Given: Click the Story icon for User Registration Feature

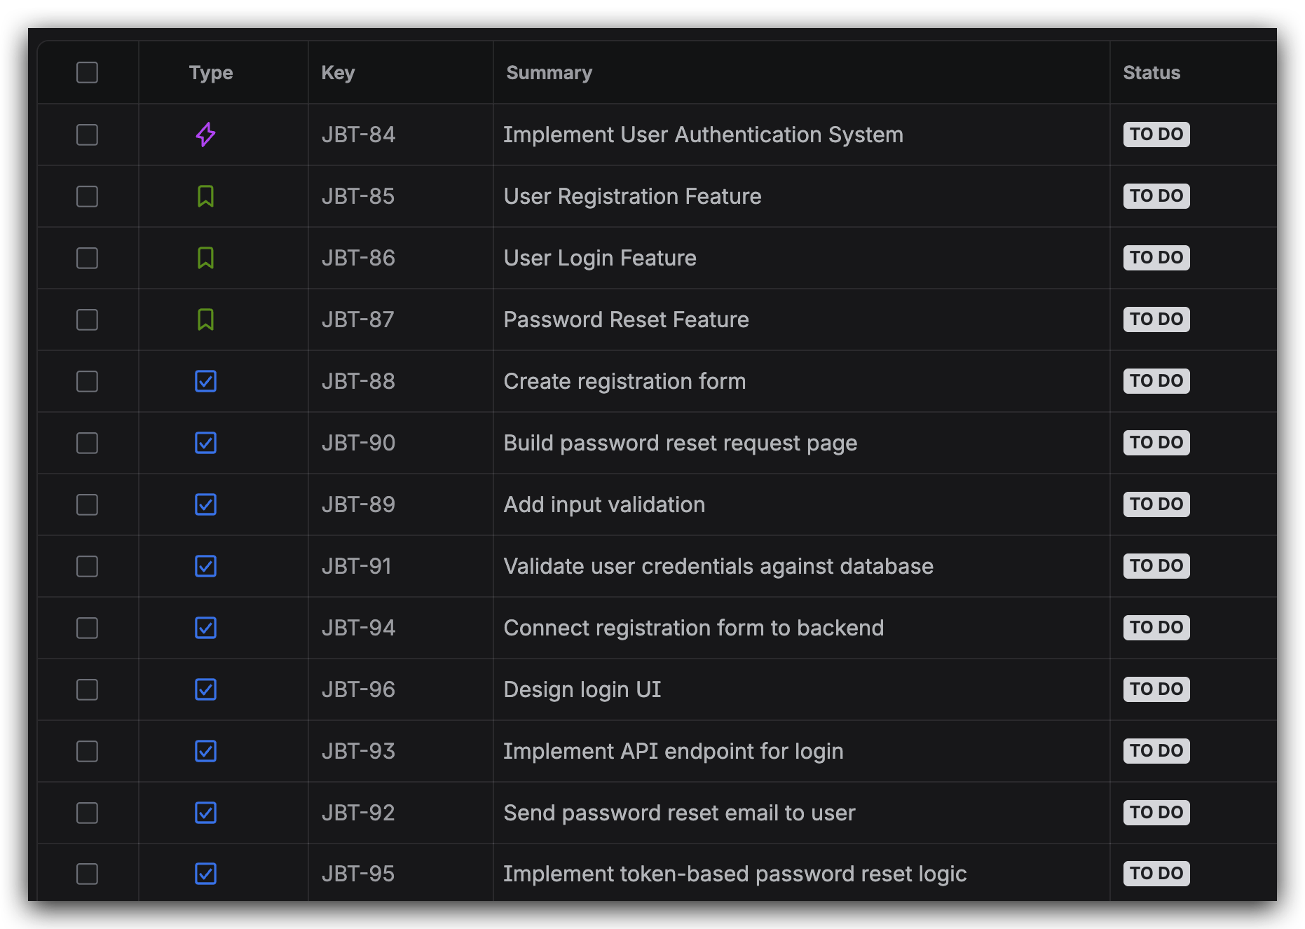Looking at the screenshot, I should pyautogui.click(x=205, y=196).
